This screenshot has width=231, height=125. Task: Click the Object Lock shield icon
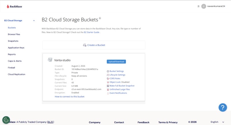click(108, 82)
